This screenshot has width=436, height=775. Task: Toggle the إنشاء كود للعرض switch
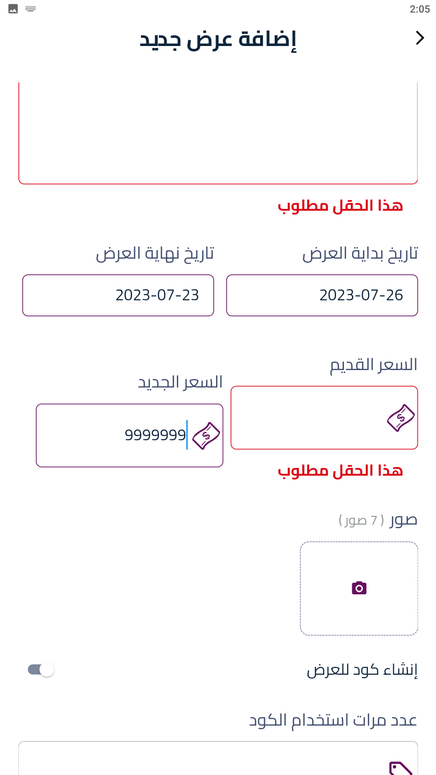(41, 669)
